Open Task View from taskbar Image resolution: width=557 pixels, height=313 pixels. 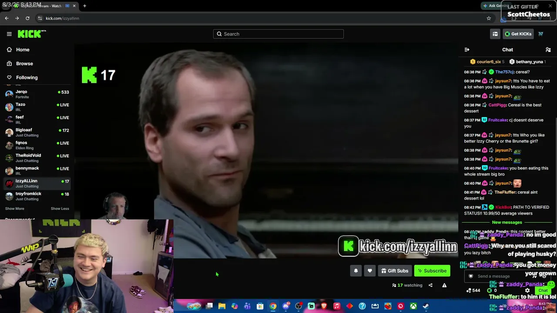(209, 306)
